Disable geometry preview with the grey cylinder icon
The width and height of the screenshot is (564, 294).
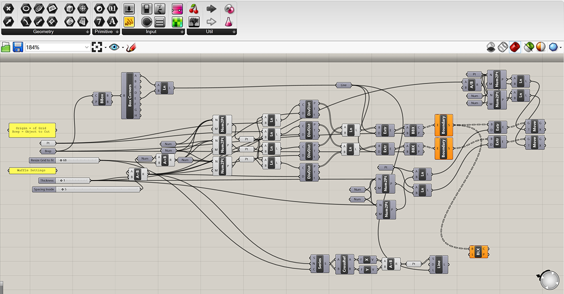click(491, 47)
